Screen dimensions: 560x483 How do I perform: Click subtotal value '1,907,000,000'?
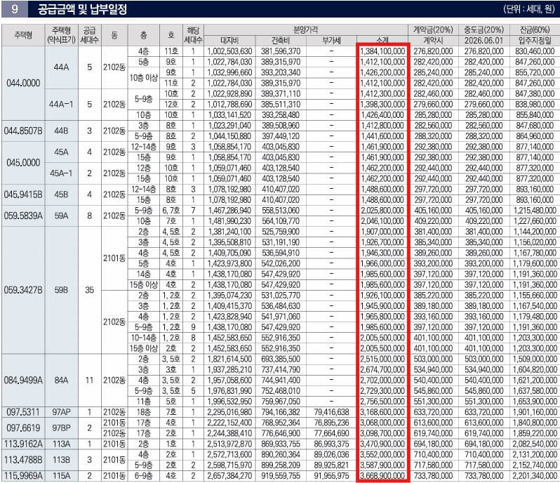point(382,232)
